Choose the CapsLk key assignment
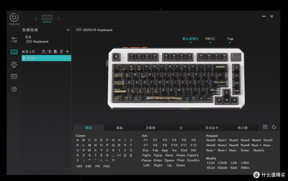 click(193, 155)
